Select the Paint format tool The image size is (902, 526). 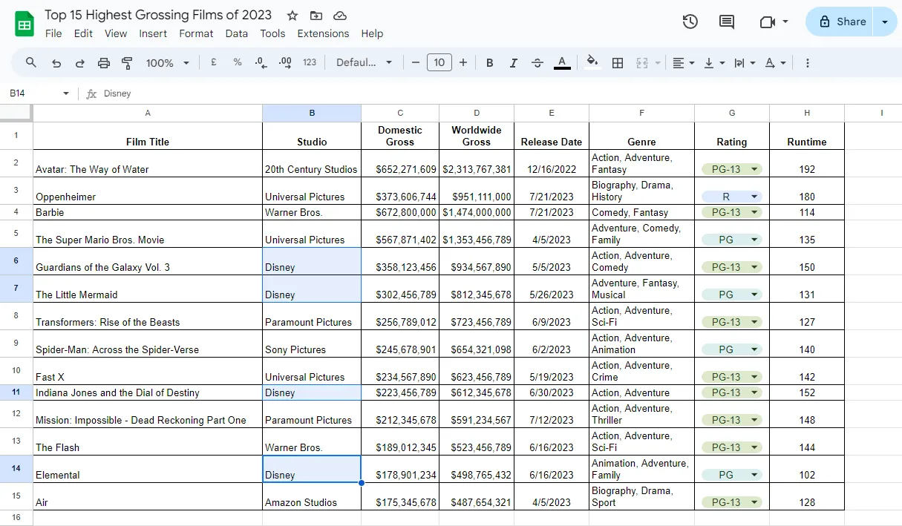coord(127,63)
